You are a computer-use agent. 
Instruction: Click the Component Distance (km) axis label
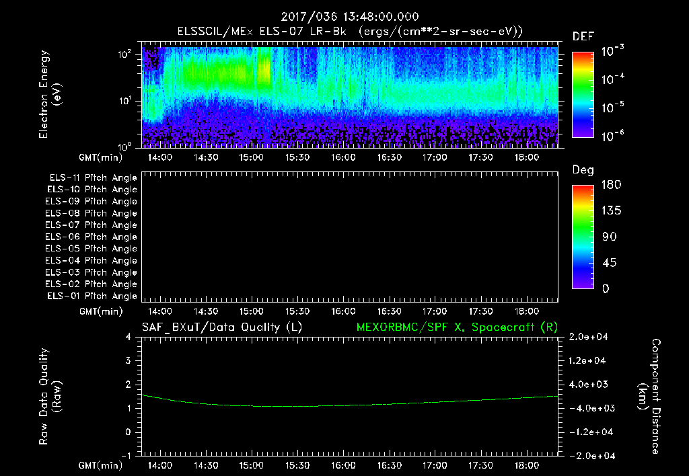pos(649,397)
